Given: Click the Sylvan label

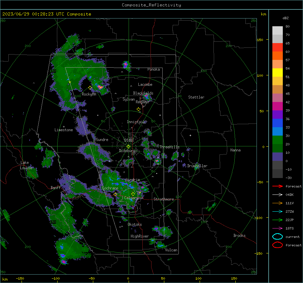Looking at the screenshot, I should [x=129, y=99].
